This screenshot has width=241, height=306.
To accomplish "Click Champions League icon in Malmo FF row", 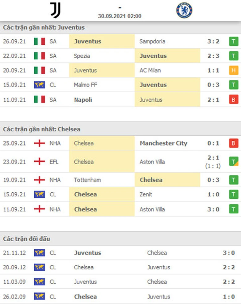I will tap(39, 85).
